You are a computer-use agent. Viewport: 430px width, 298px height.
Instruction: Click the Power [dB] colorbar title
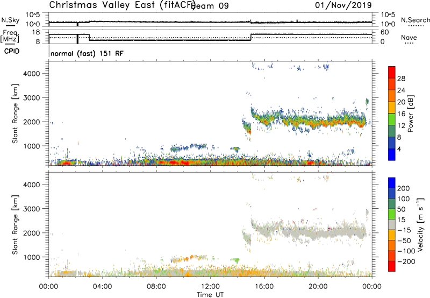click(x=410, y=113)
